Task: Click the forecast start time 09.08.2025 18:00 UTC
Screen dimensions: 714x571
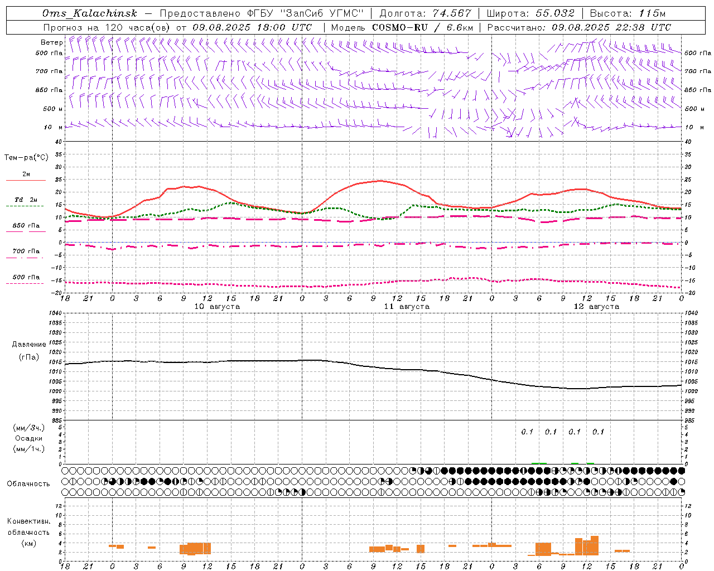Action: [x=252, y=27]
